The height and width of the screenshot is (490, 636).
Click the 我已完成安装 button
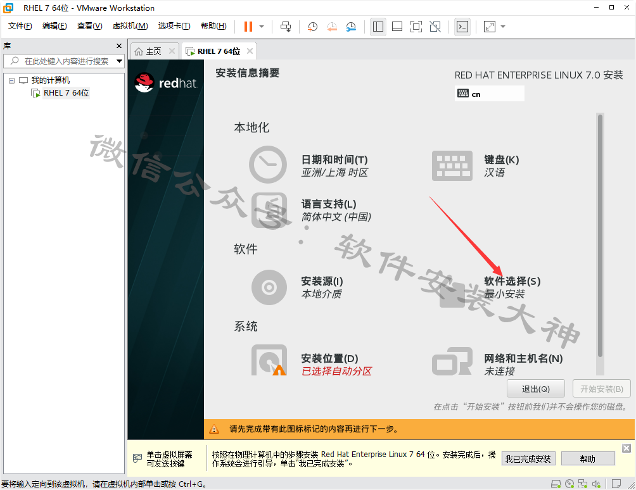coord(528,459)
